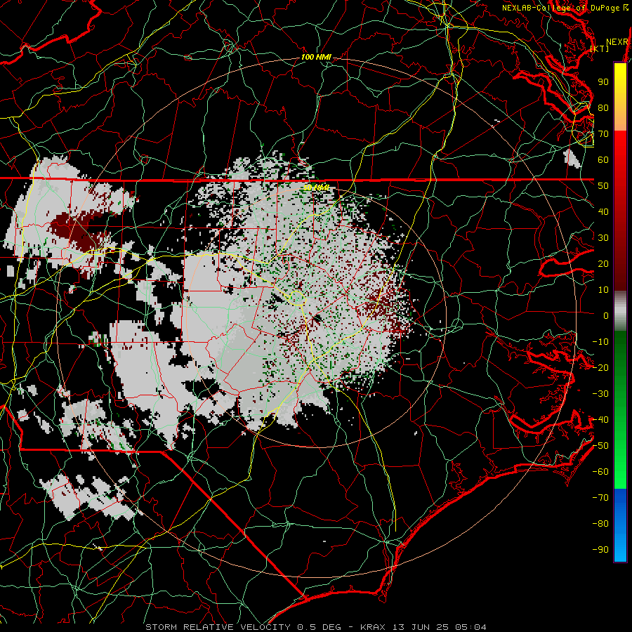Select the 10 knot scale value
This screenshot has height=632, width=632.
coord(603,290)
